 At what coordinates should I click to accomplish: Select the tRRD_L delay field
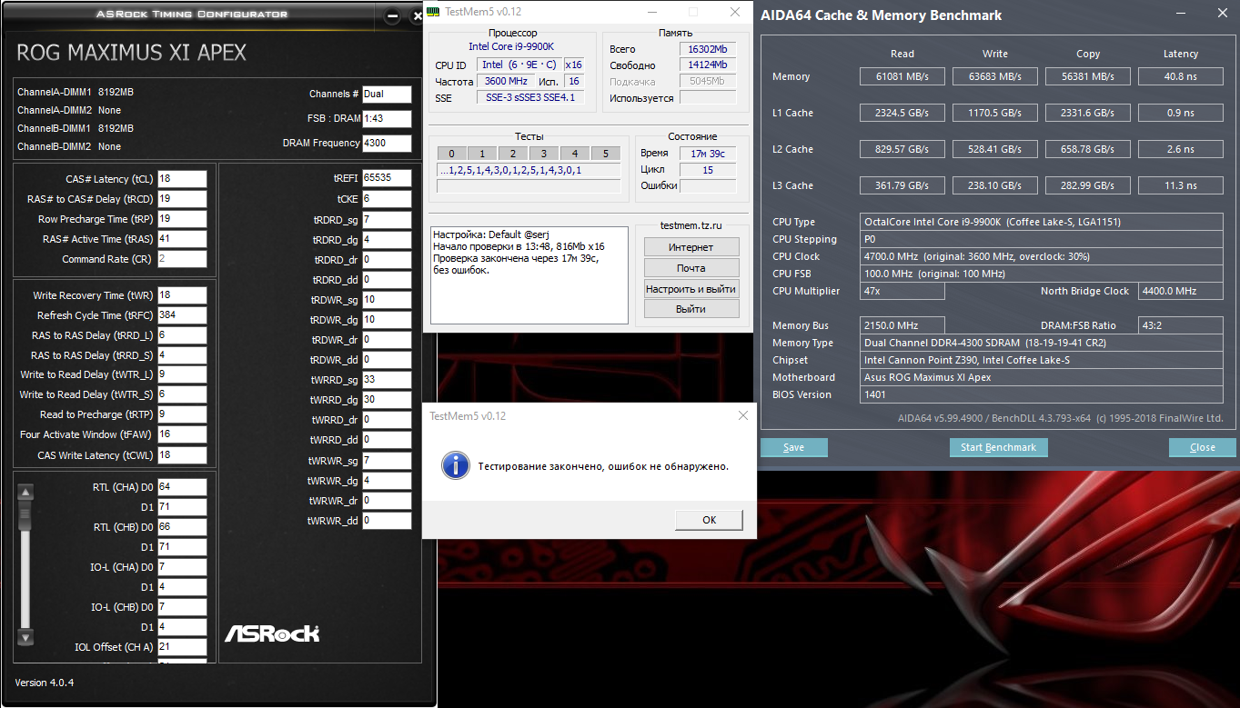click(x=182, y=335)
